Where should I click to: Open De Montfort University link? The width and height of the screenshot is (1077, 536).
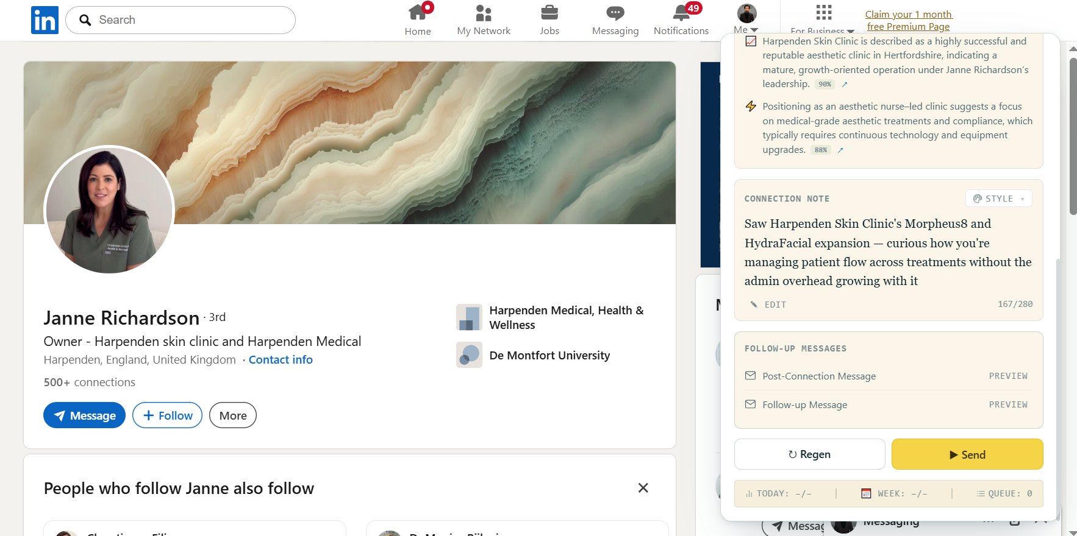(549, 355)
